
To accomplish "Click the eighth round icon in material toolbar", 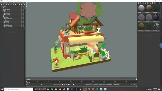I will pos(155,3).
